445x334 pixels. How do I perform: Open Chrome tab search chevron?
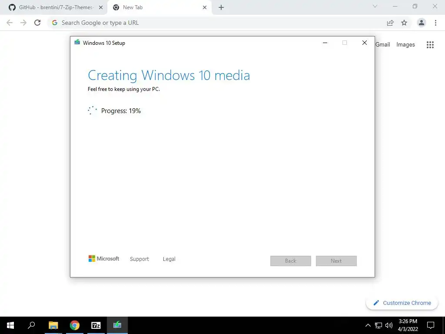click(x=375, y=6)
